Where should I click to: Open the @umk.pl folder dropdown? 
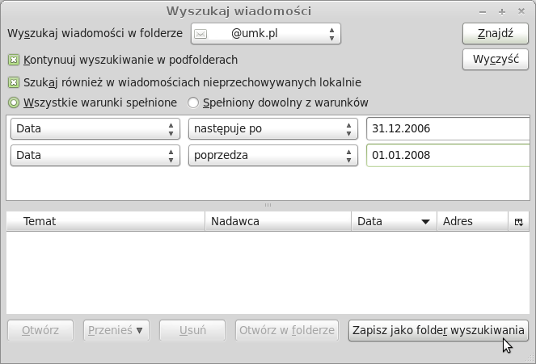pos(266,34)
